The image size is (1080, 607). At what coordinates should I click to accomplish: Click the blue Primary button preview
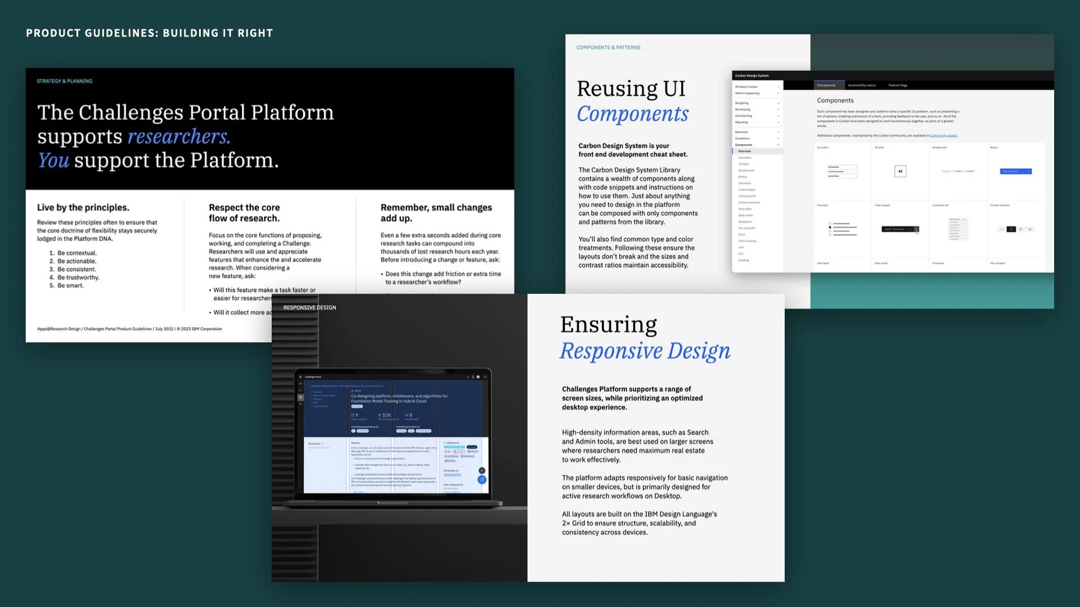tap(1015, 171)
